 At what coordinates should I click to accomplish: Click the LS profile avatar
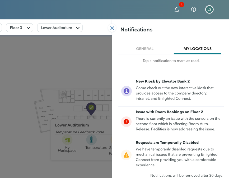coord(209,10)
